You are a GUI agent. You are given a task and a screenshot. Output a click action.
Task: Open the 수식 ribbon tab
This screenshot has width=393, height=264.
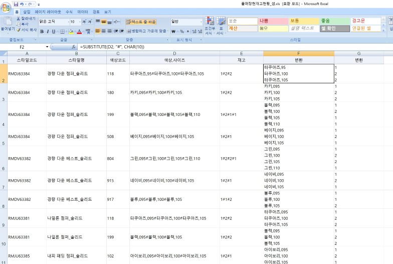pyautogui.click(x=69, y=12)
